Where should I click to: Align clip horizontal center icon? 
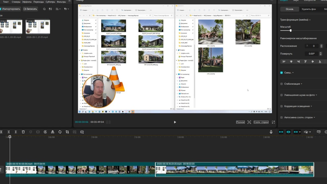coord(291,62)
